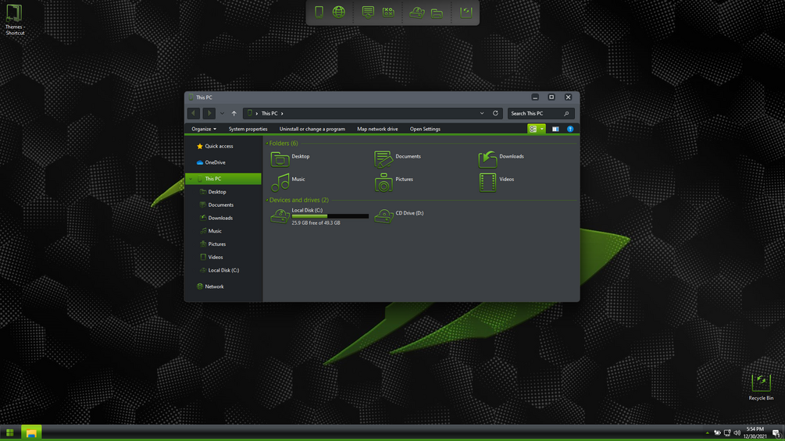Click Open Settings
This screenshot has height=441, width=785.
[425, 129]
